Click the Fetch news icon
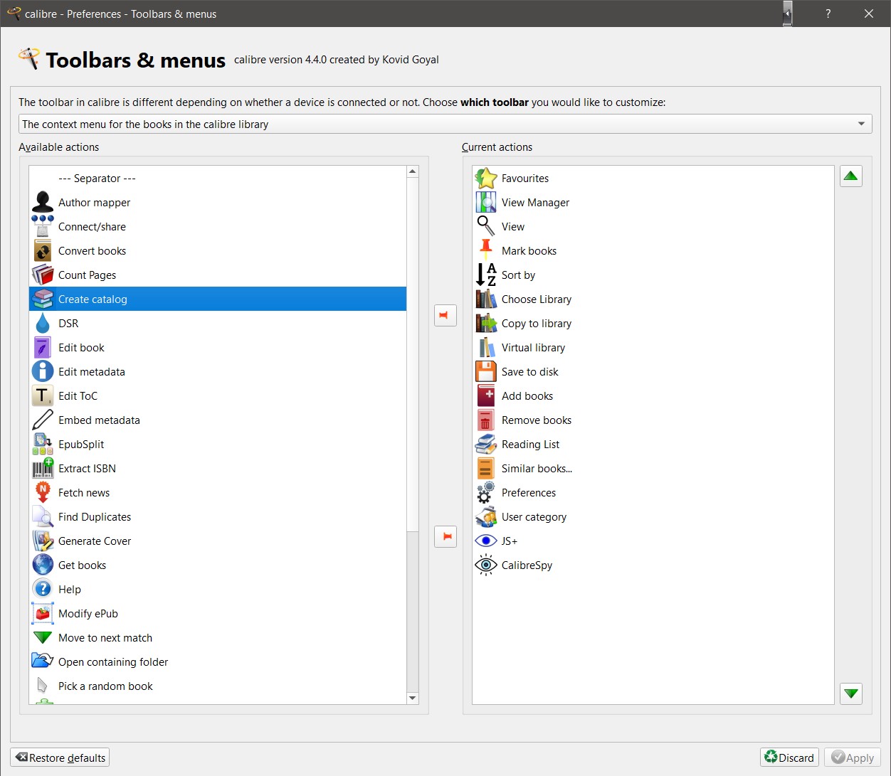Screen dimensions: 891x776 (43, 492)
